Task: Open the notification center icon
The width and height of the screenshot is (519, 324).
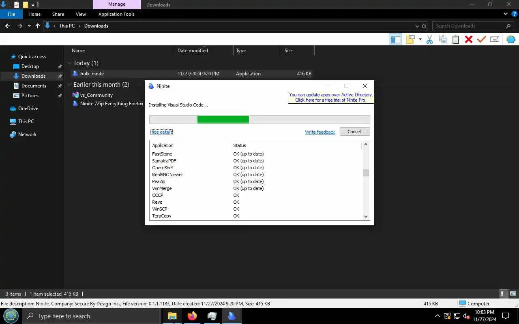Action: pyautogui.click(x=506, y=316)
